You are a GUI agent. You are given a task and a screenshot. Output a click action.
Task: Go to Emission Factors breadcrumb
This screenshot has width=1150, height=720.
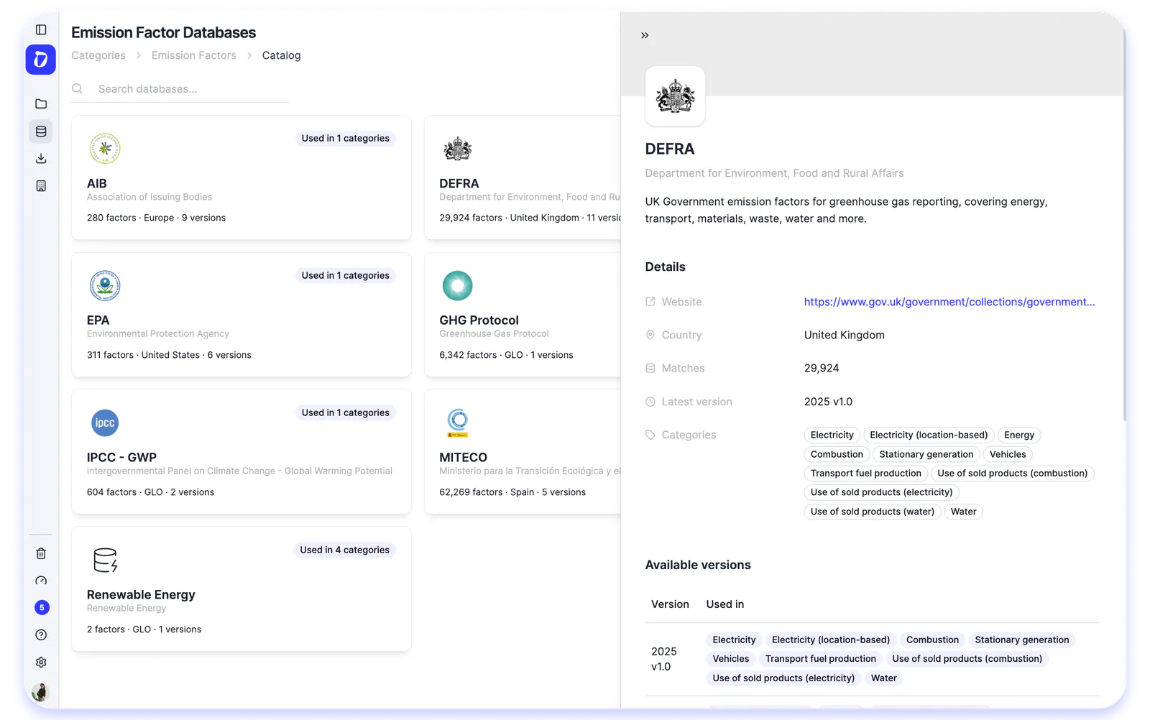[x=193, y=55]
